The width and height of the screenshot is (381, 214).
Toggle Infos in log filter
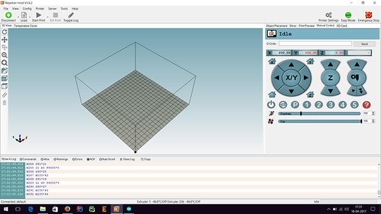point(45,159)
